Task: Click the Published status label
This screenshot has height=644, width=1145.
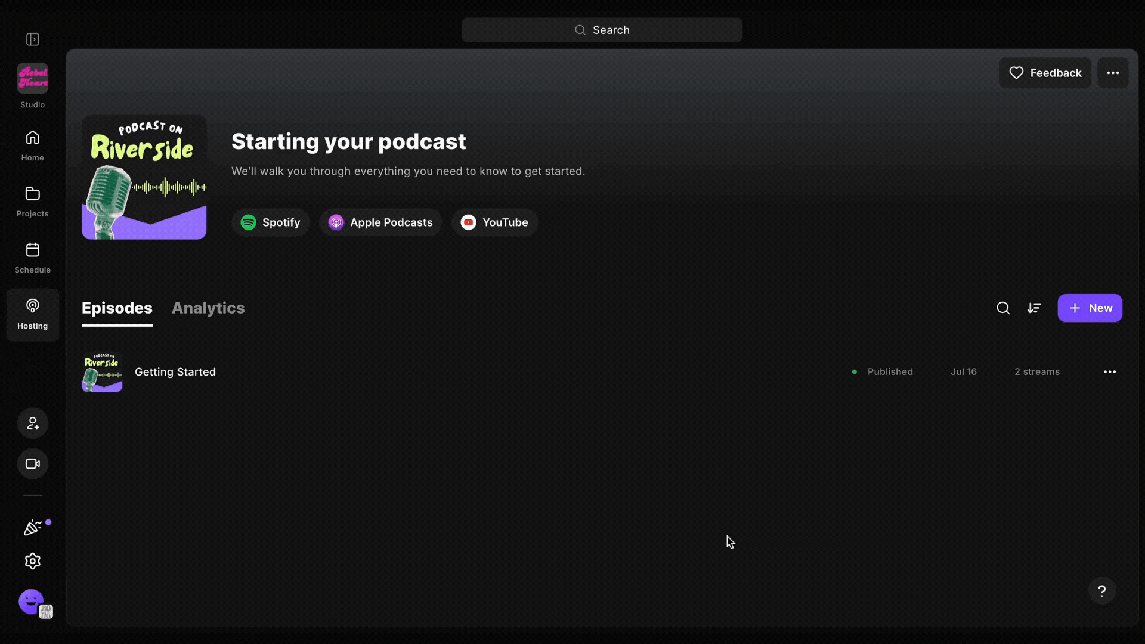Action: [x=890, y=372]
